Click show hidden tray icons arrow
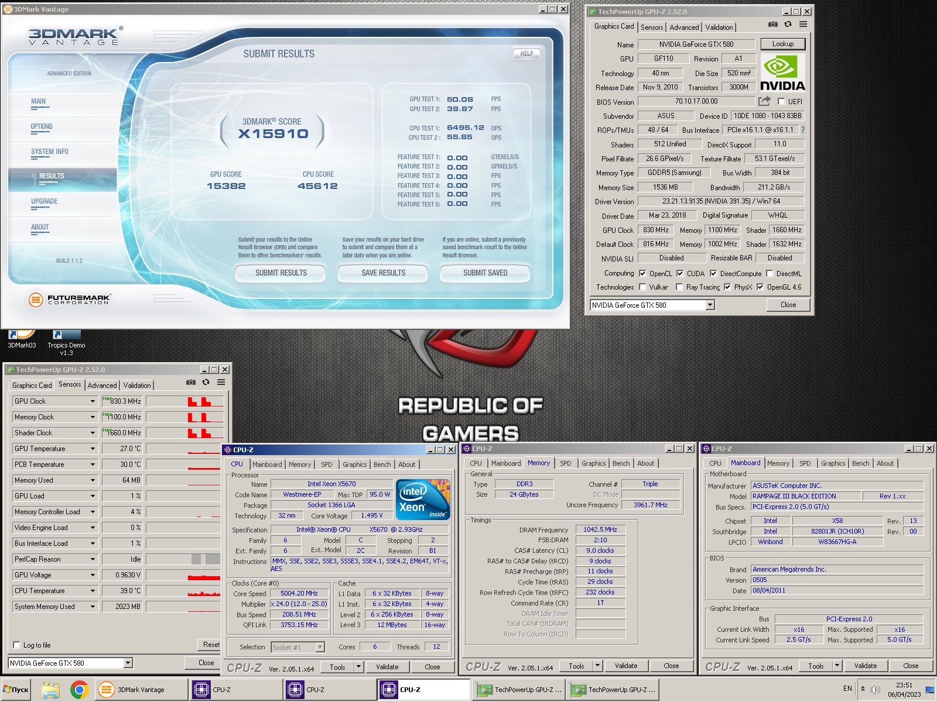 863,689
